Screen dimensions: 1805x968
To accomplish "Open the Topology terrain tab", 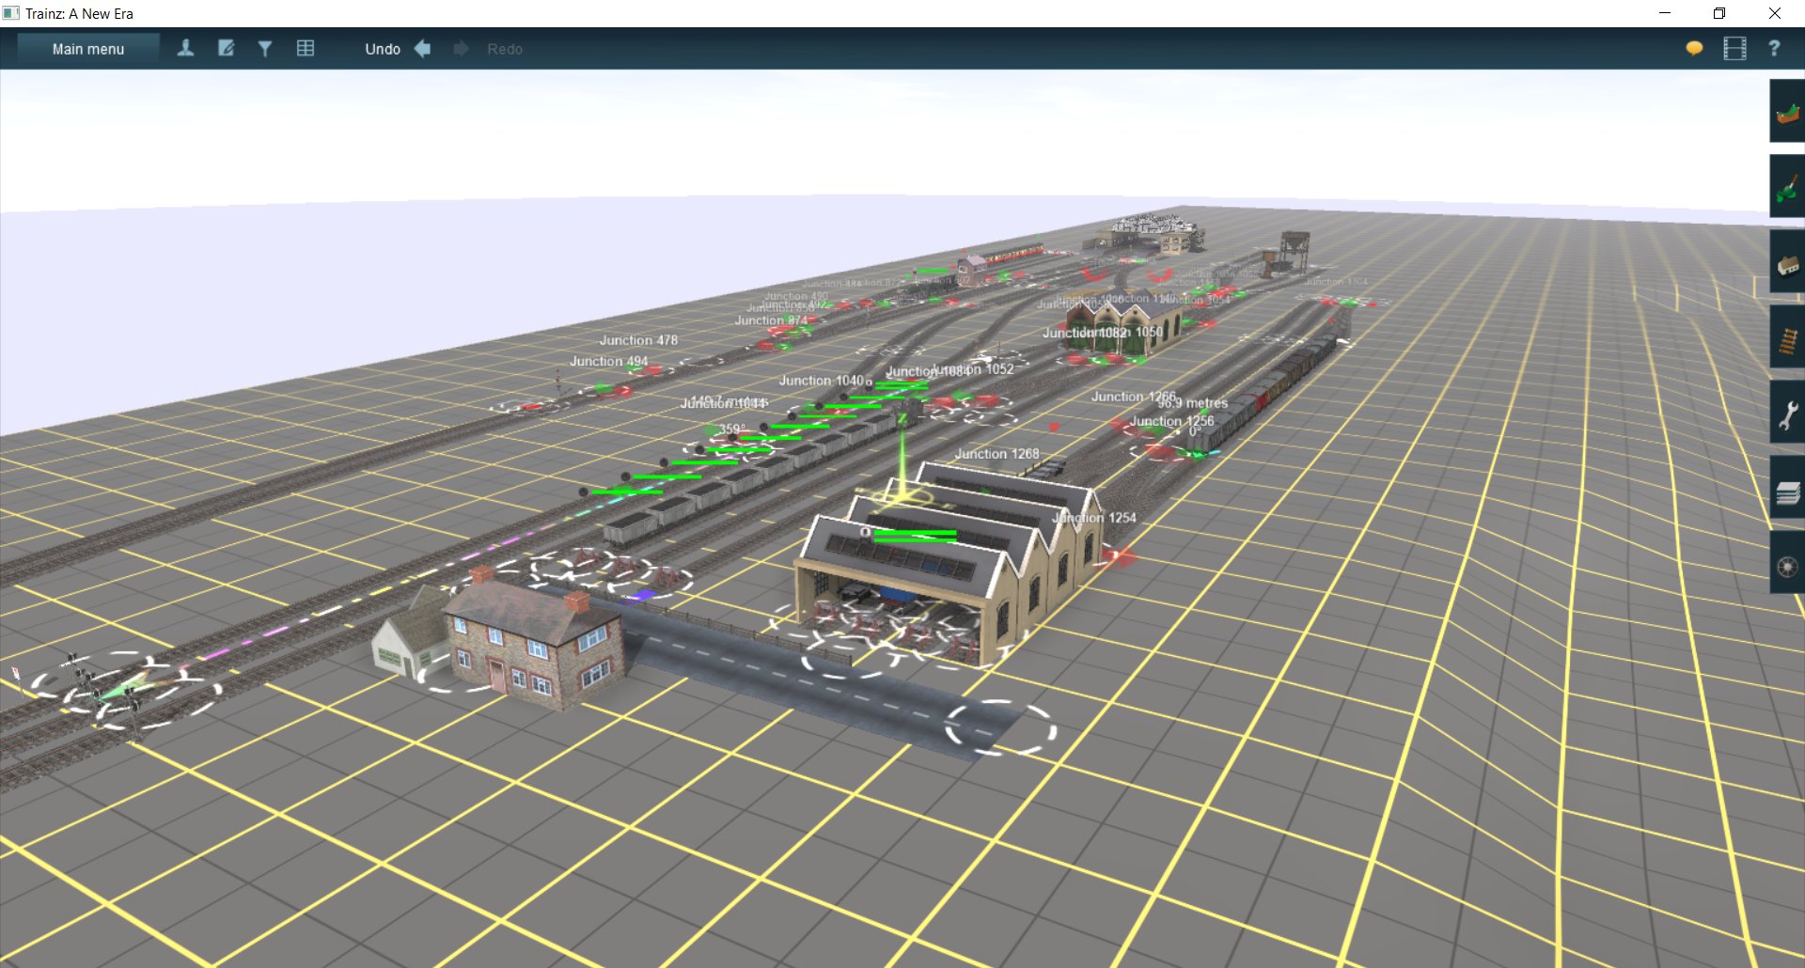I will pyautogui.click(x=1787, y=112).
